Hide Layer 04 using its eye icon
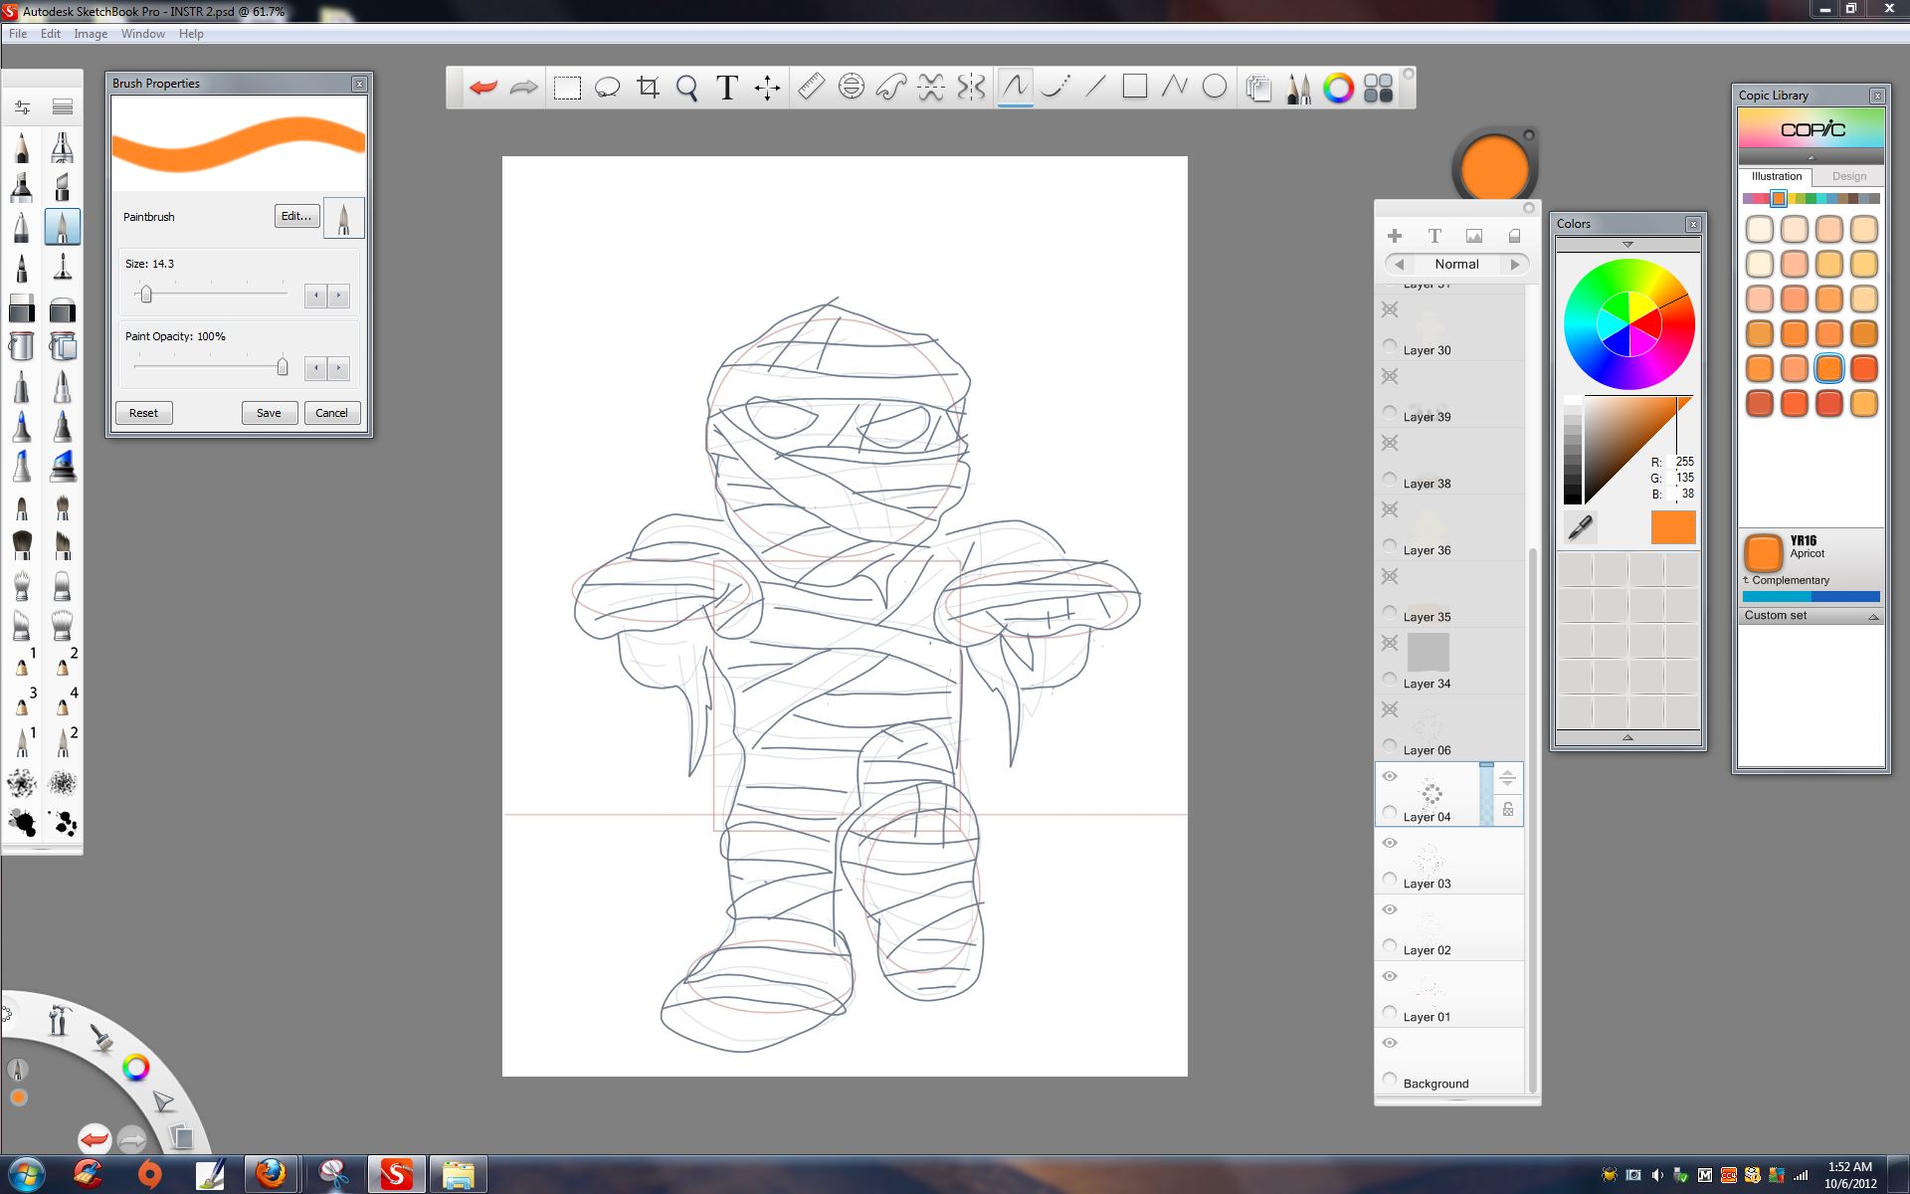The image size is (1910, 1194). click(1391, 776)
